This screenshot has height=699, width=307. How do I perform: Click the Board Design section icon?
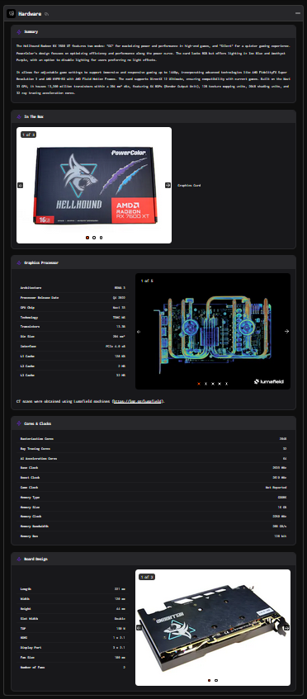click(x=19, y=559)
